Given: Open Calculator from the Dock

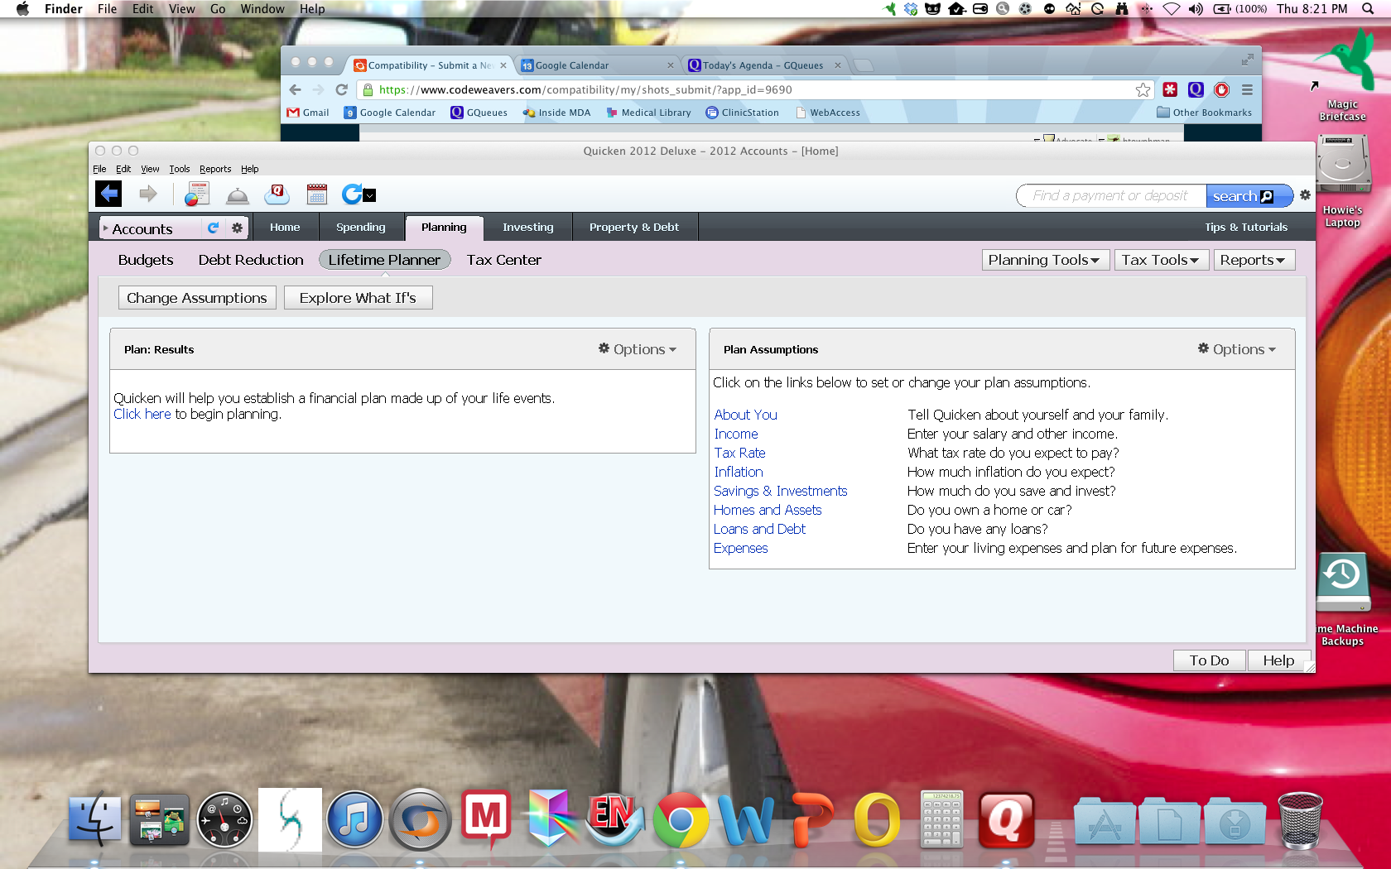Looking at the screenshot, I should (x=941, y=819).
